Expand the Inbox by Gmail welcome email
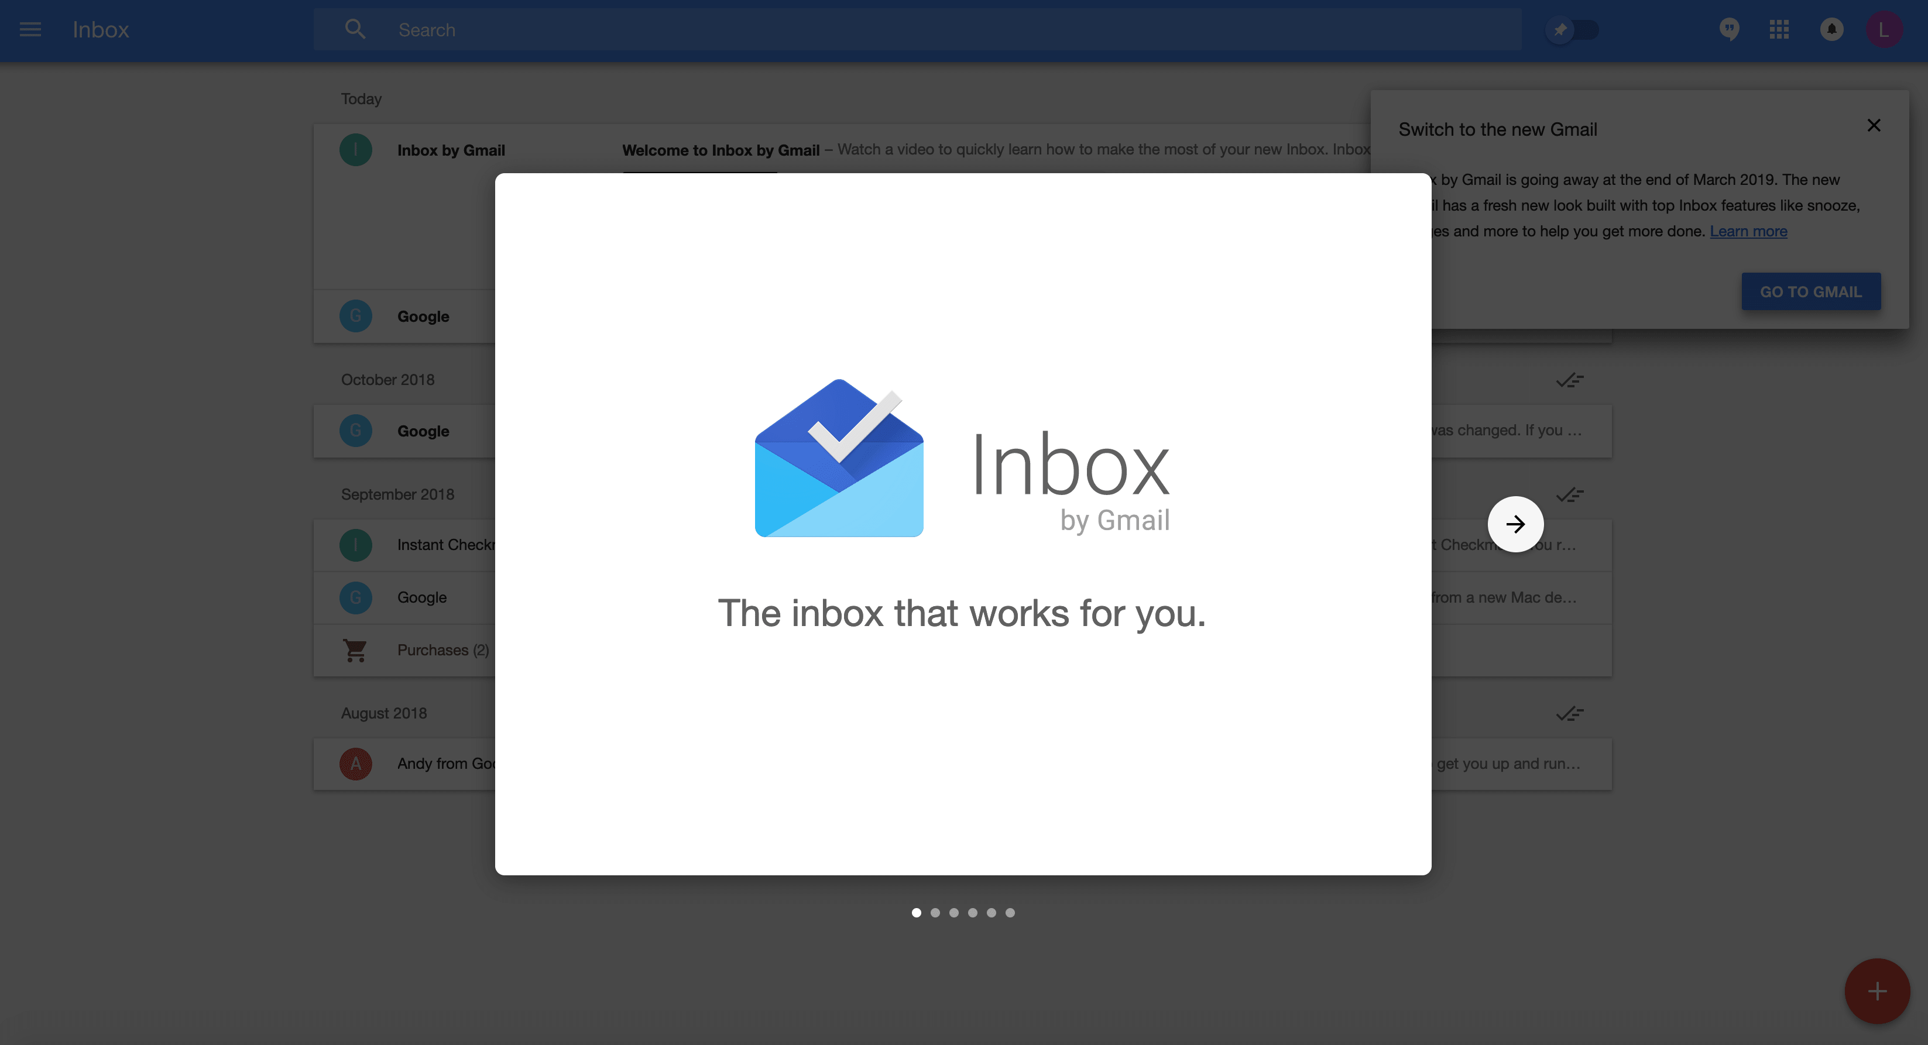 [451, 150]
